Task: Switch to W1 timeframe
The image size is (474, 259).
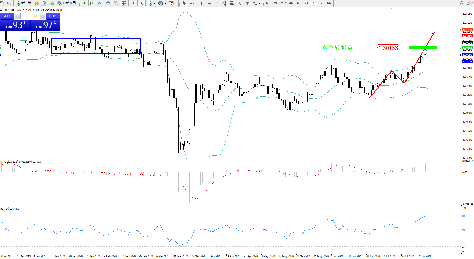Action: tap(322, 3)
